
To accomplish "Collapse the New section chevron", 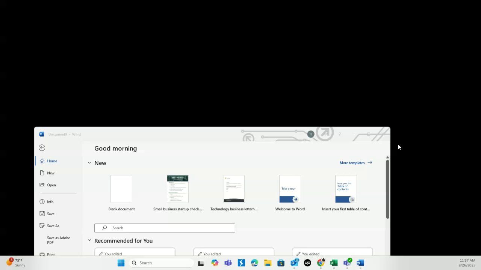I will 89,163.
